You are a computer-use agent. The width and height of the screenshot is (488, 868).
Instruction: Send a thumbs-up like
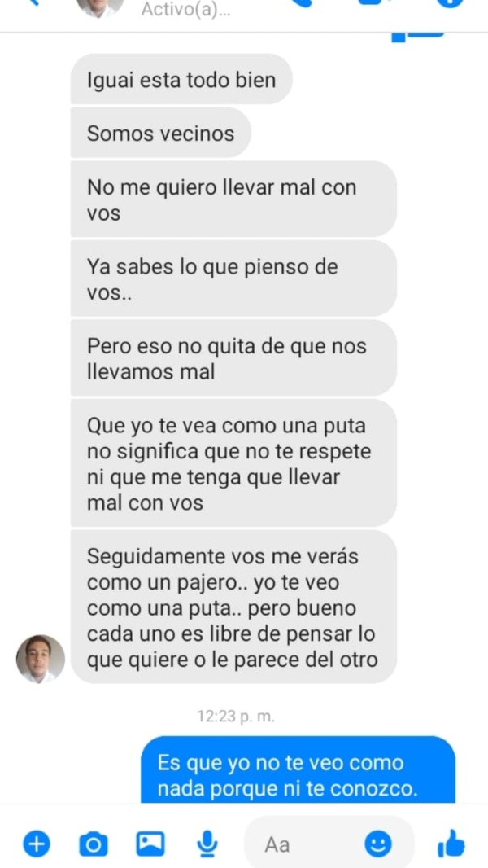tap(451, 844)
